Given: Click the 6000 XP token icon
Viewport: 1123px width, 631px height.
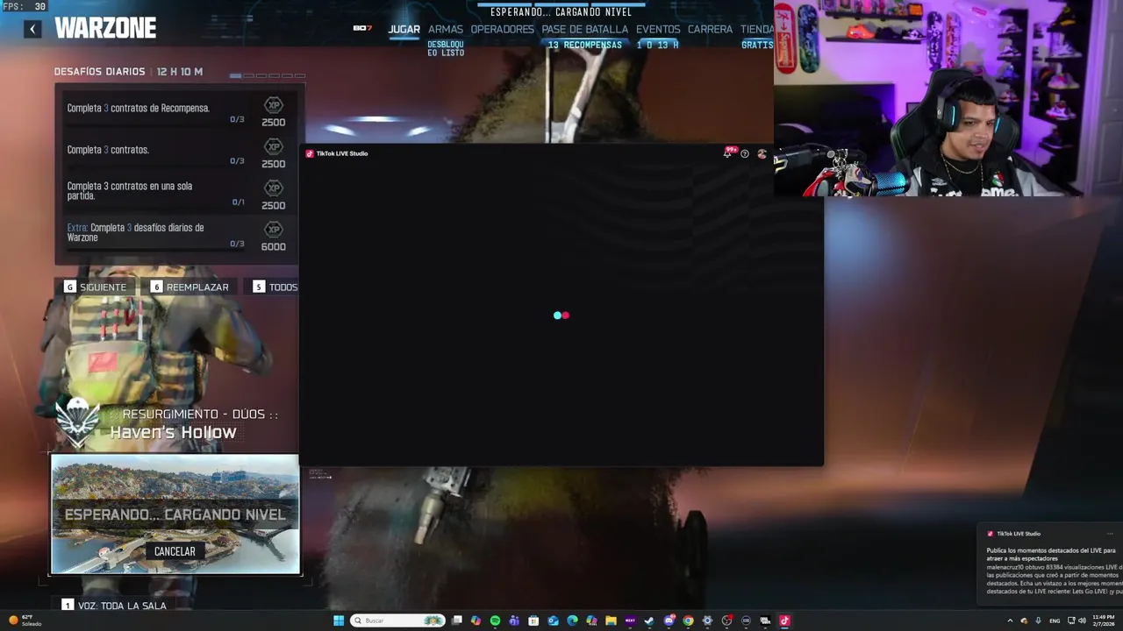Looking at the screenshot, I should [274, 230].
